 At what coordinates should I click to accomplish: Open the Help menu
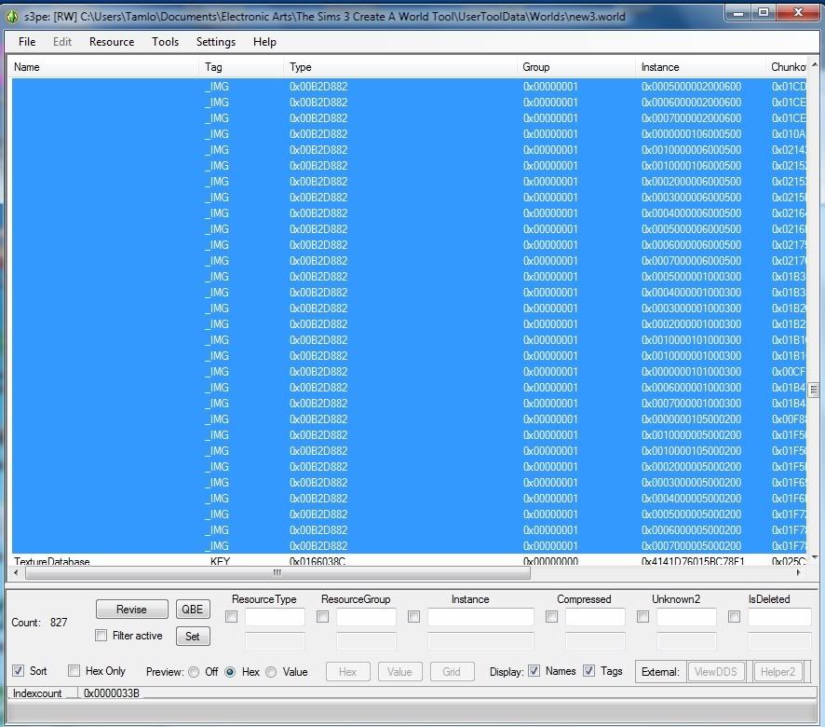(x=264, y=42)
